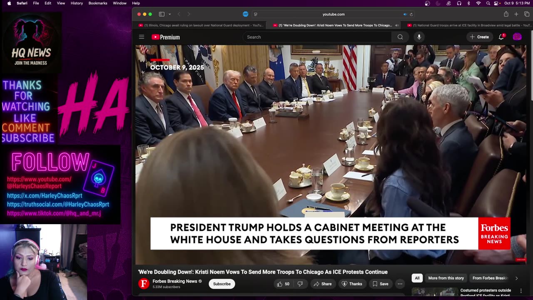This screenshot has width=533, height=300.
Task: Expand the sidebar tab groups dropdown arrow
Action: 169,14
